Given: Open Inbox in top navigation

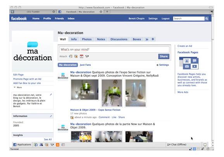Looking at the screenshot, I should [71, 19].
